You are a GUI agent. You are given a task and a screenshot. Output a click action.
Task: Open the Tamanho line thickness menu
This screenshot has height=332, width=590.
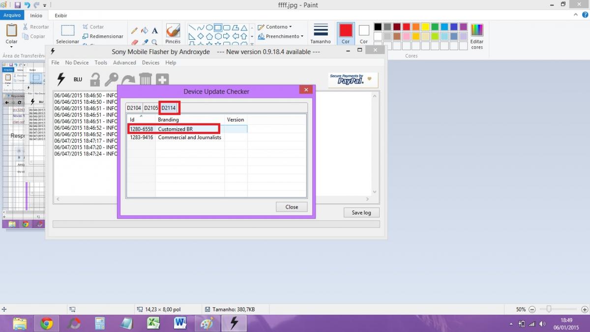point(321,33)
